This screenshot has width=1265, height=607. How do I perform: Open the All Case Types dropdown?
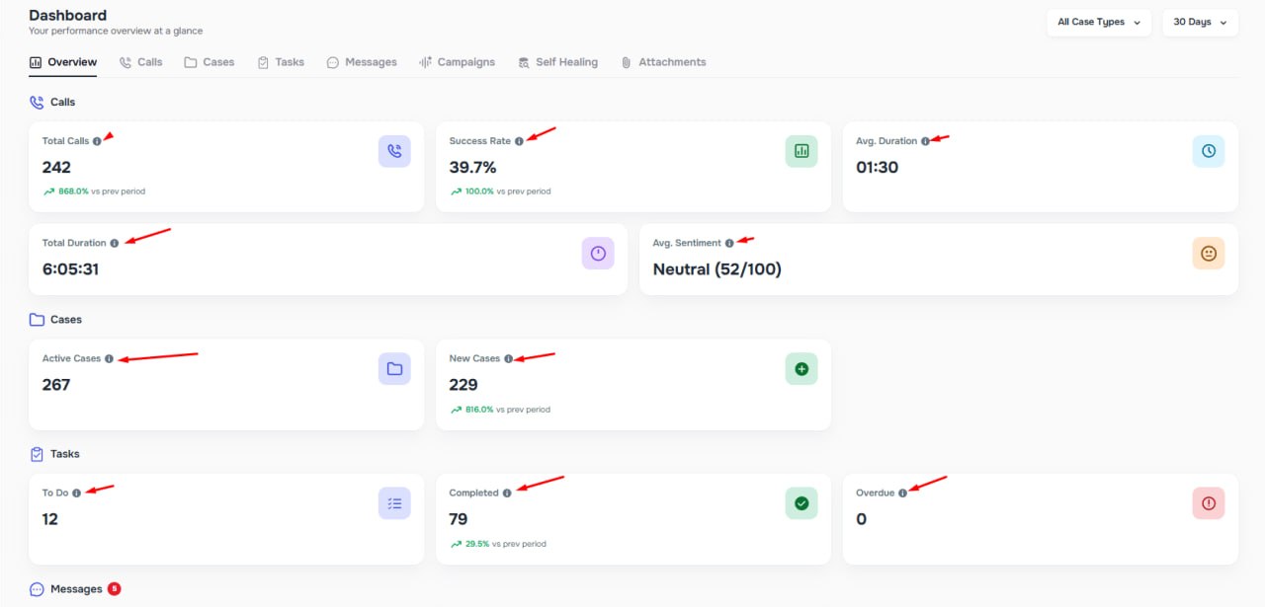[1098, 22]
